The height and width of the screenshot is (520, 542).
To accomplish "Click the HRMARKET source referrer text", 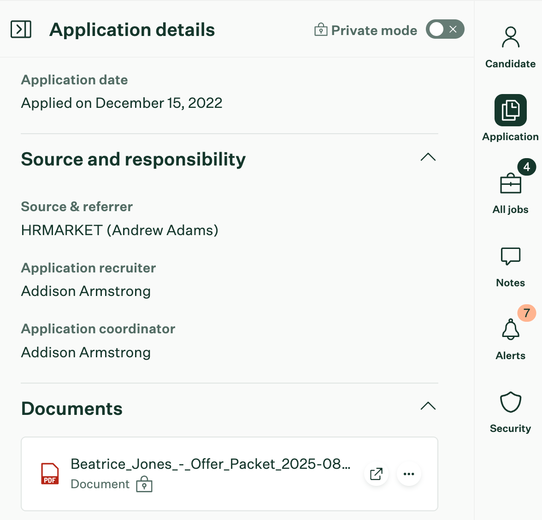I will 119,230.
